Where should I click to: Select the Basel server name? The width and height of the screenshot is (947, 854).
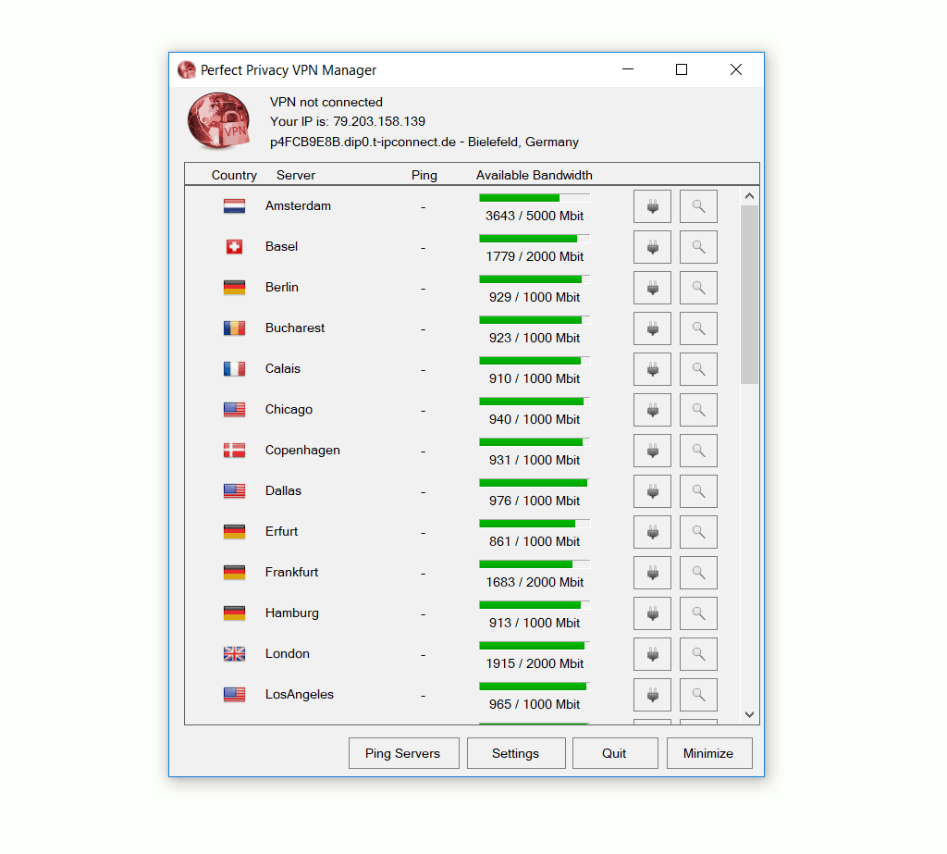(281, 247)
